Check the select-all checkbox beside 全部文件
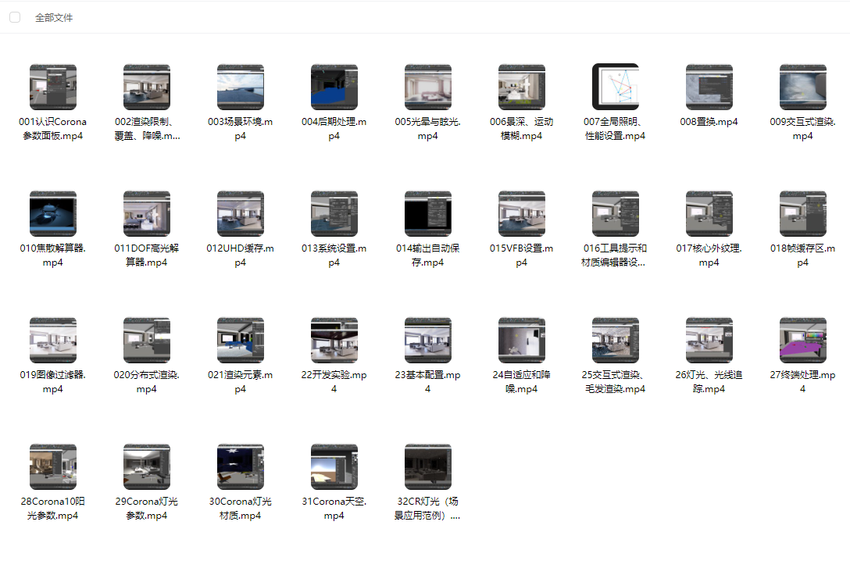 coord(15,17)
